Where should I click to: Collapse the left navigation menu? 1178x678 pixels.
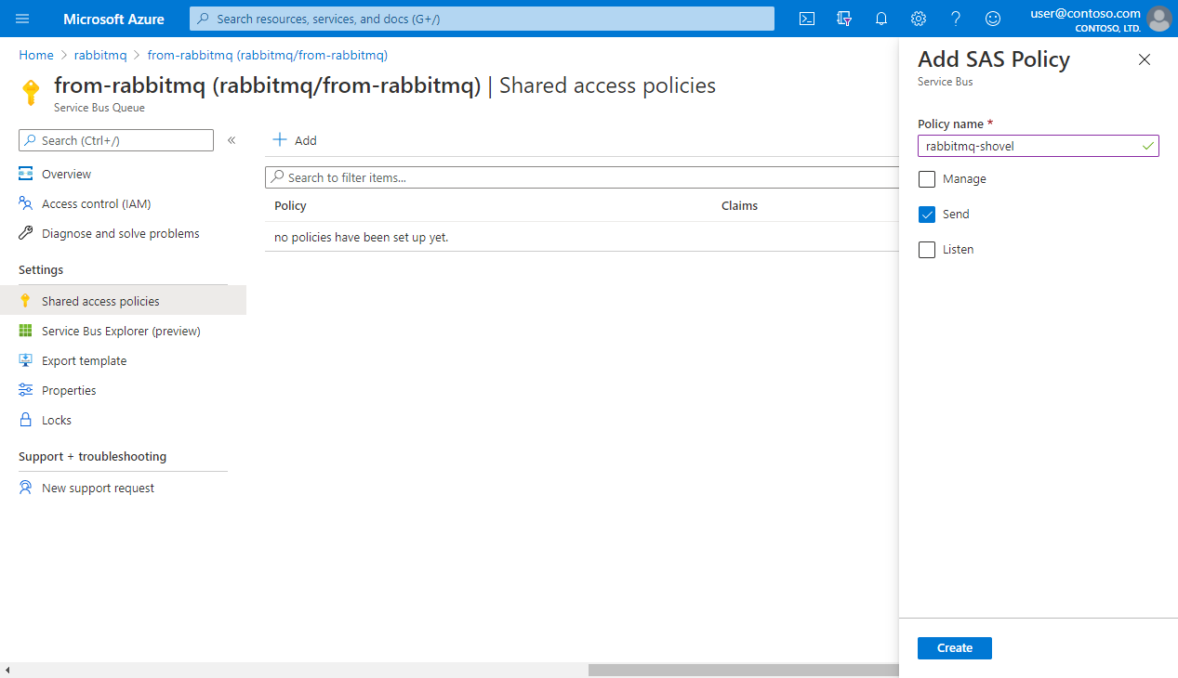click(x=232, y=140)
